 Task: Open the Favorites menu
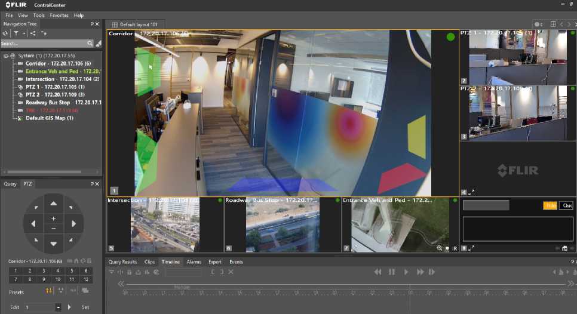[59, 16]
